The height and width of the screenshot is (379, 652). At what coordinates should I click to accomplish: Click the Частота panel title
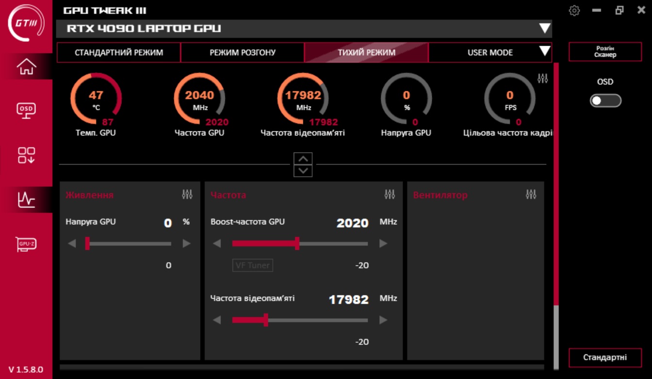click(x=228, y=195)
